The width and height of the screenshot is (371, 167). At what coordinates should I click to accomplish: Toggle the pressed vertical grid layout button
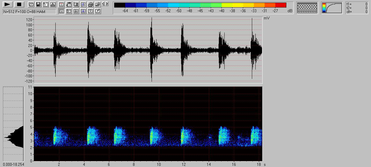coord(61,11)
